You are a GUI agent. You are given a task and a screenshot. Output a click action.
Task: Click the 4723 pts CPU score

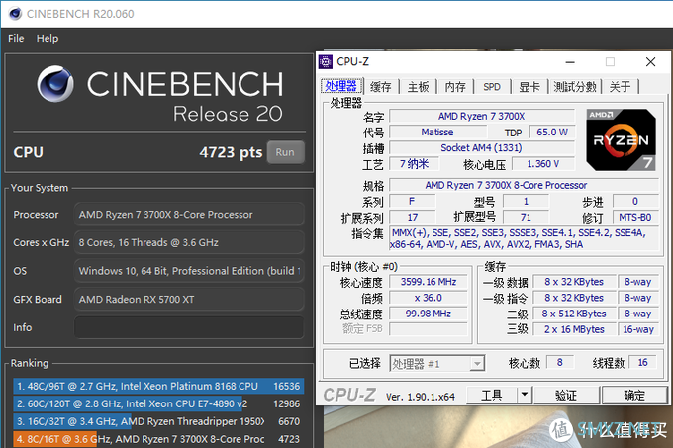(x=231, y=152)
